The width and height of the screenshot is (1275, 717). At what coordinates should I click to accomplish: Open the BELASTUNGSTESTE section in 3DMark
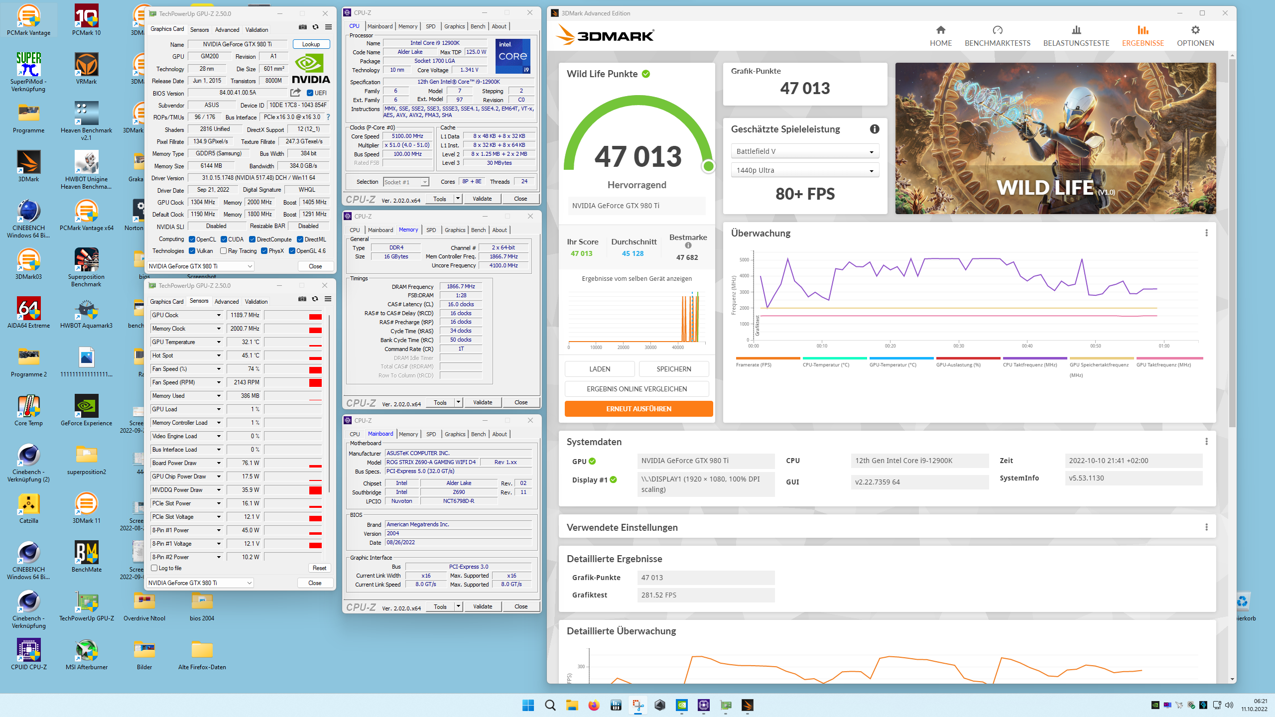1076,36
